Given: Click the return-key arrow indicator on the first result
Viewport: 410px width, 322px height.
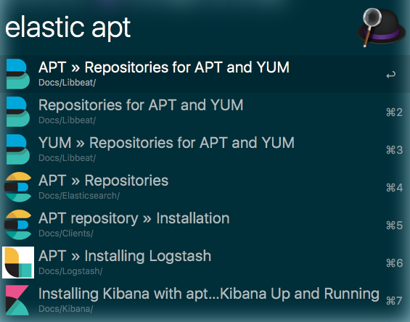Looking at the screenshot, I should (391, 75).
